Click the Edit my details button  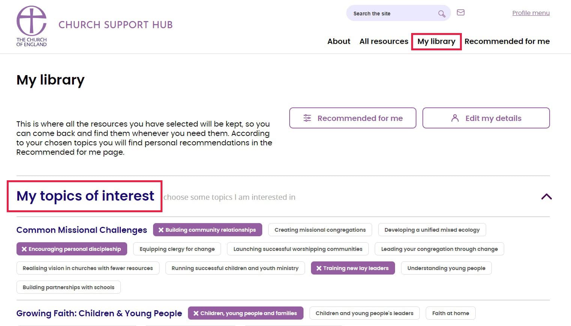[486, 118]
